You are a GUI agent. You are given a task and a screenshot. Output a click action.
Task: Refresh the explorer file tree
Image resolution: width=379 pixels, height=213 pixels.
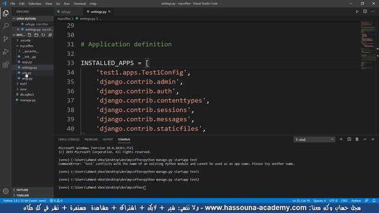43,35
